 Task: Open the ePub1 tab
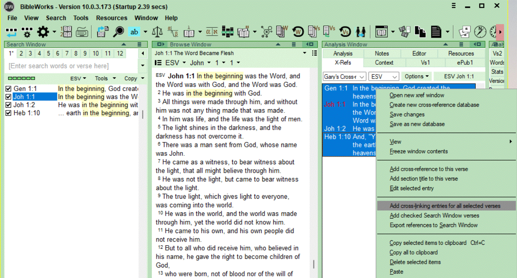pos(465,63)
